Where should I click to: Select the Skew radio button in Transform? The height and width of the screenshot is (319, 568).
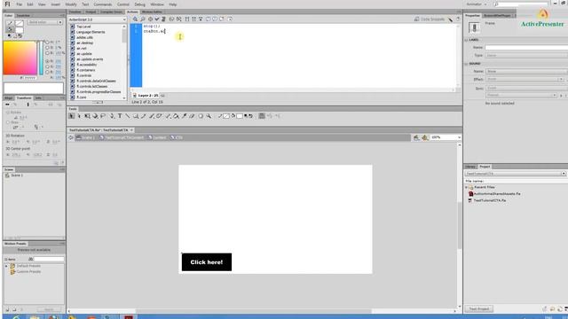(x=8, y=122)
